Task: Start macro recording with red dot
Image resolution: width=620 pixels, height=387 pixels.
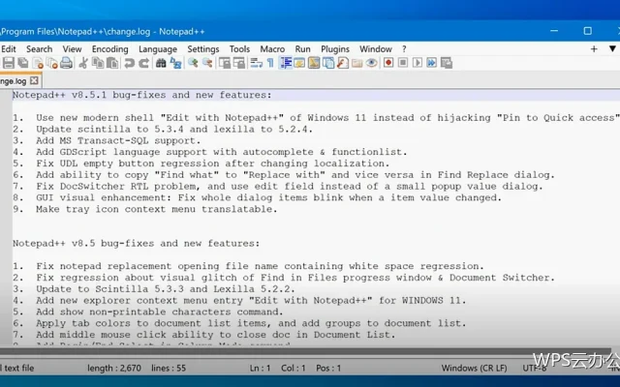Action: click(388, 63)
